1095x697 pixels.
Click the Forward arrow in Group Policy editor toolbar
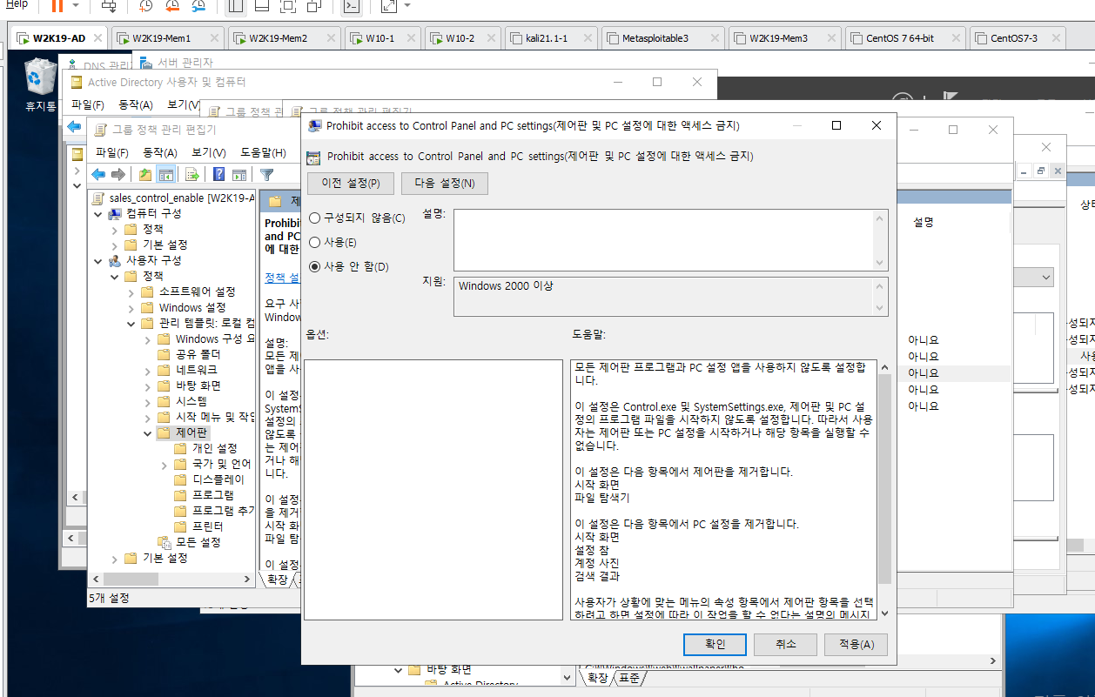pyautogui.click(x=118, y=174)
